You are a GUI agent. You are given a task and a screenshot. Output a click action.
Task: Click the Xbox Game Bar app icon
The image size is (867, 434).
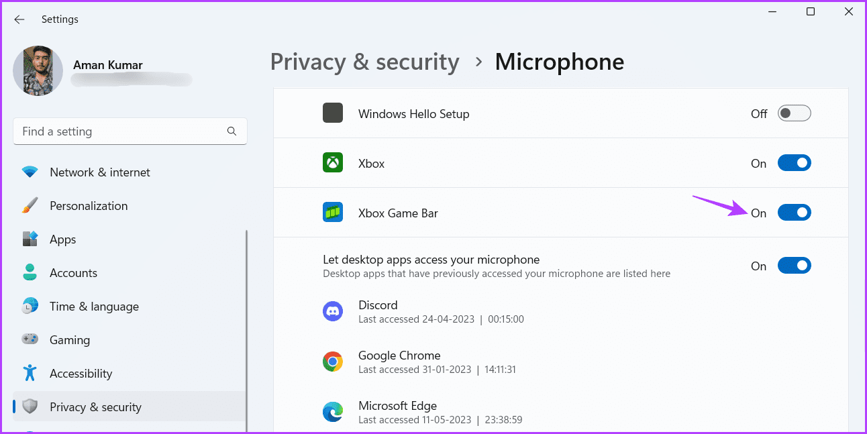[x=333, y=213]
